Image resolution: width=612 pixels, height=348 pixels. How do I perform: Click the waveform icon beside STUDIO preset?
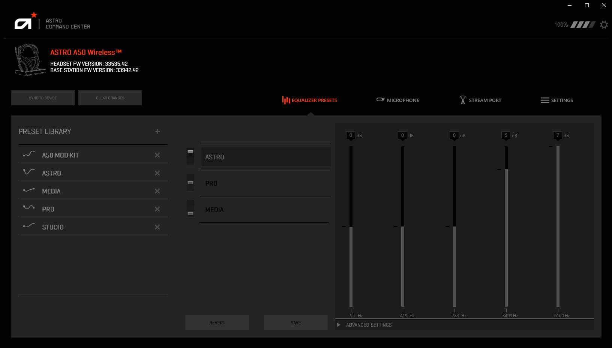coord(29,226)
